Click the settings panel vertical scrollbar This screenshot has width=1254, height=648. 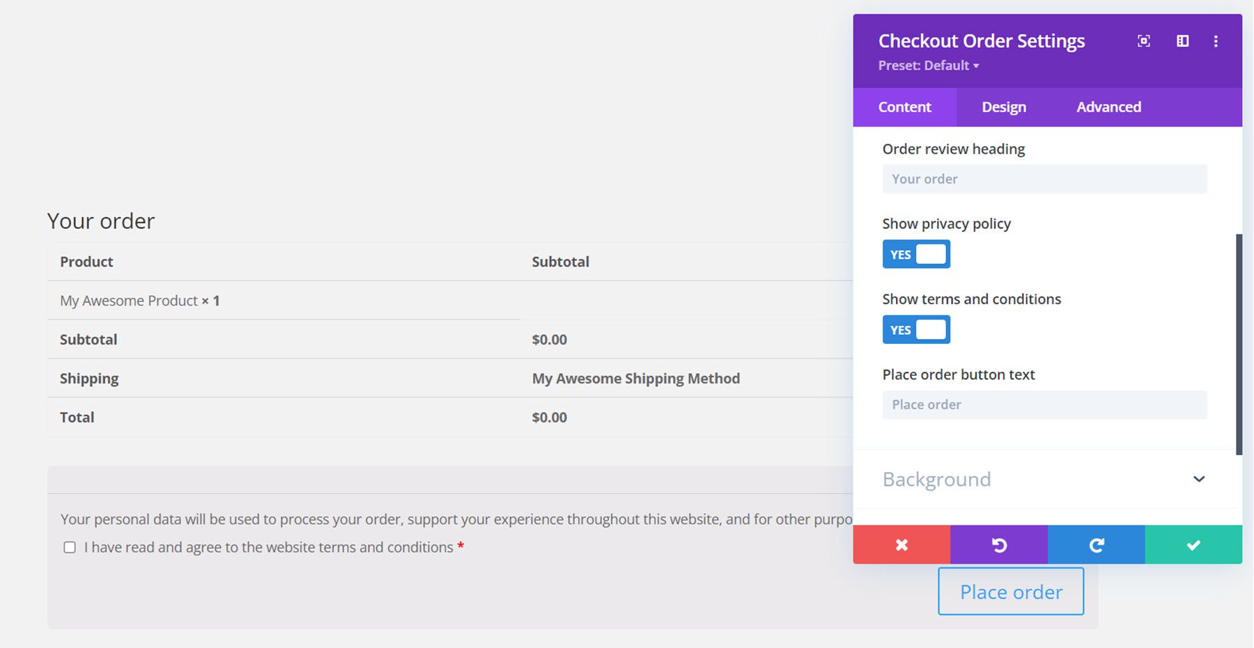[x=1239, y=345]
